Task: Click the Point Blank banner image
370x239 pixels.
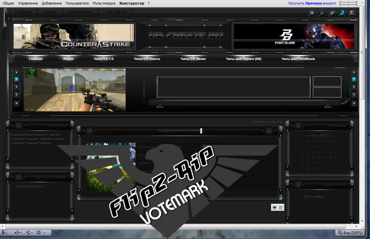Action: pos(293,36)
